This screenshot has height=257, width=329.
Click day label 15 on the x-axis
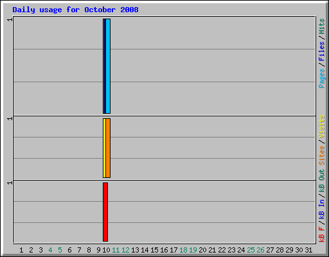point(154,250)
